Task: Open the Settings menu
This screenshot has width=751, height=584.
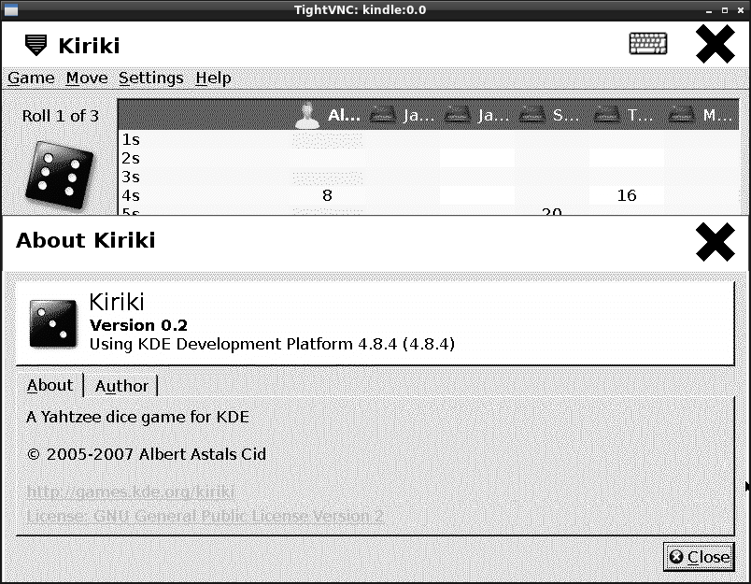Action: pos(151,78)
